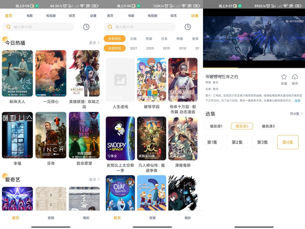
Task: Click the orange video progress bar
Action: click(x=220, y=68)
